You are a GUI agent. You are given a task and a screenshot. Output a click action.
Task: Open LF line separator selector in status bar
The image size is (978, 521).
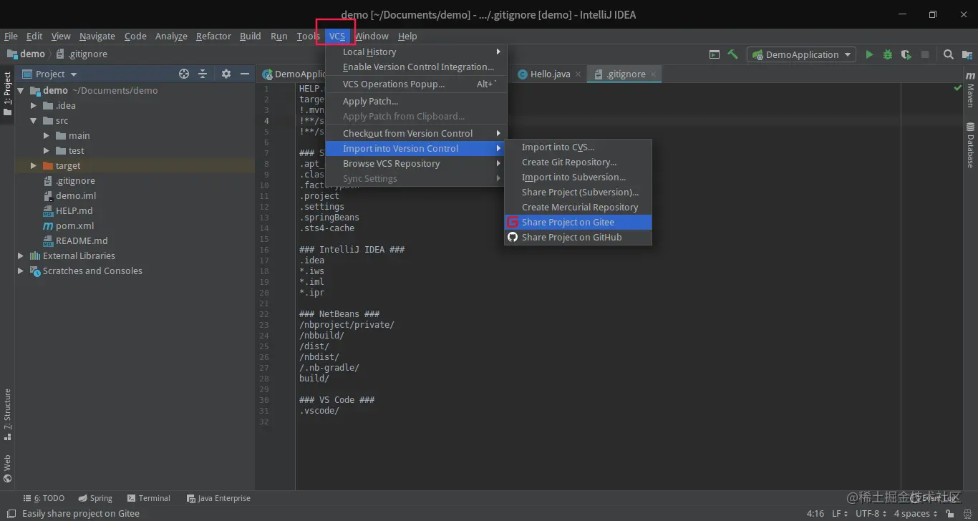tap(840, 514)
